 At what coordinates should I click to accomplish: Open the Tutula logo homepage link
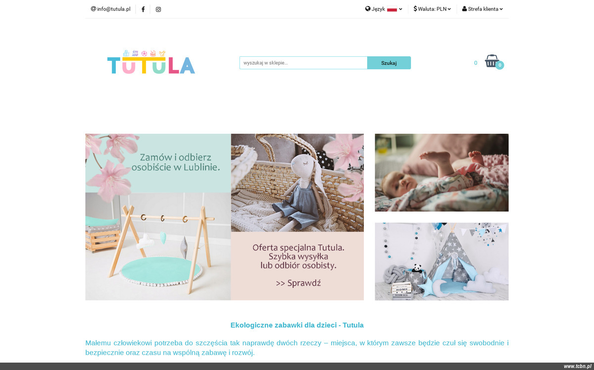tap(151, 62)
